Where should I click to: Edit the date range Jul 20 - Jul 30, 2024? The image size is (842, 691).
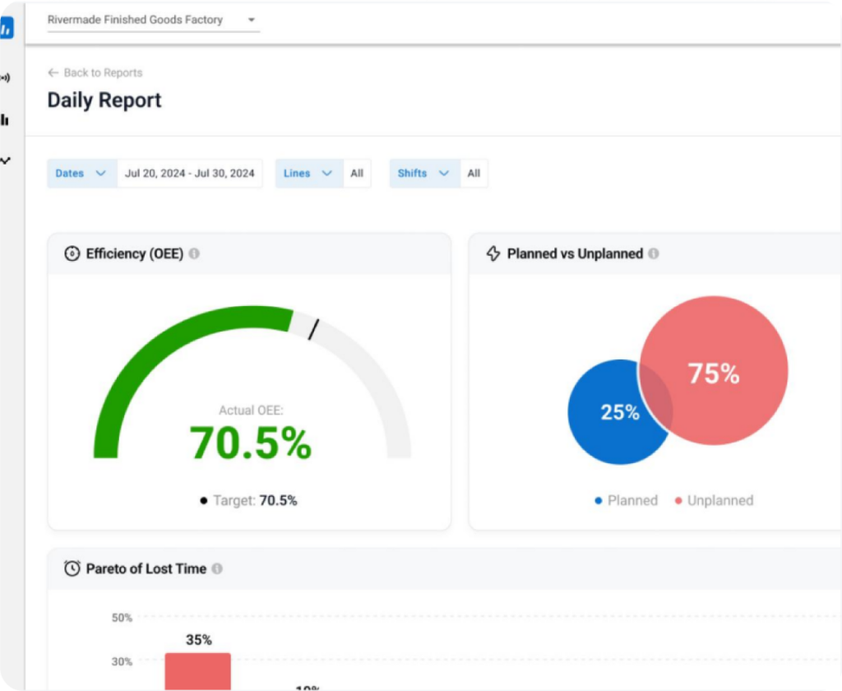pyautogui.click(x=190, y=173)
